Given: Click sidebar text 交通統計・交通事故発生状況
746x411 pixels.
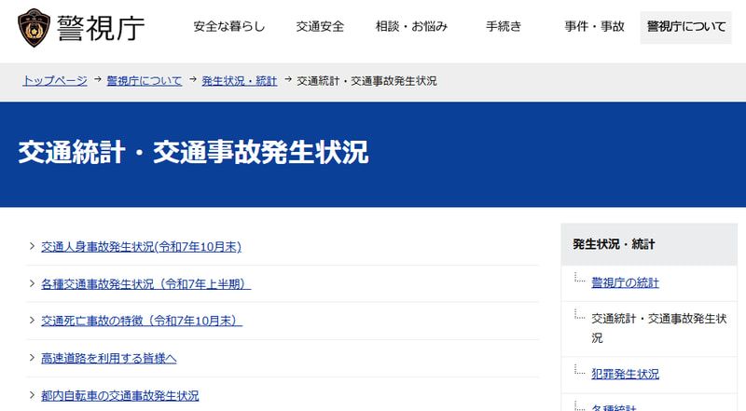Looking at the screenshot, I should (659, 328).
